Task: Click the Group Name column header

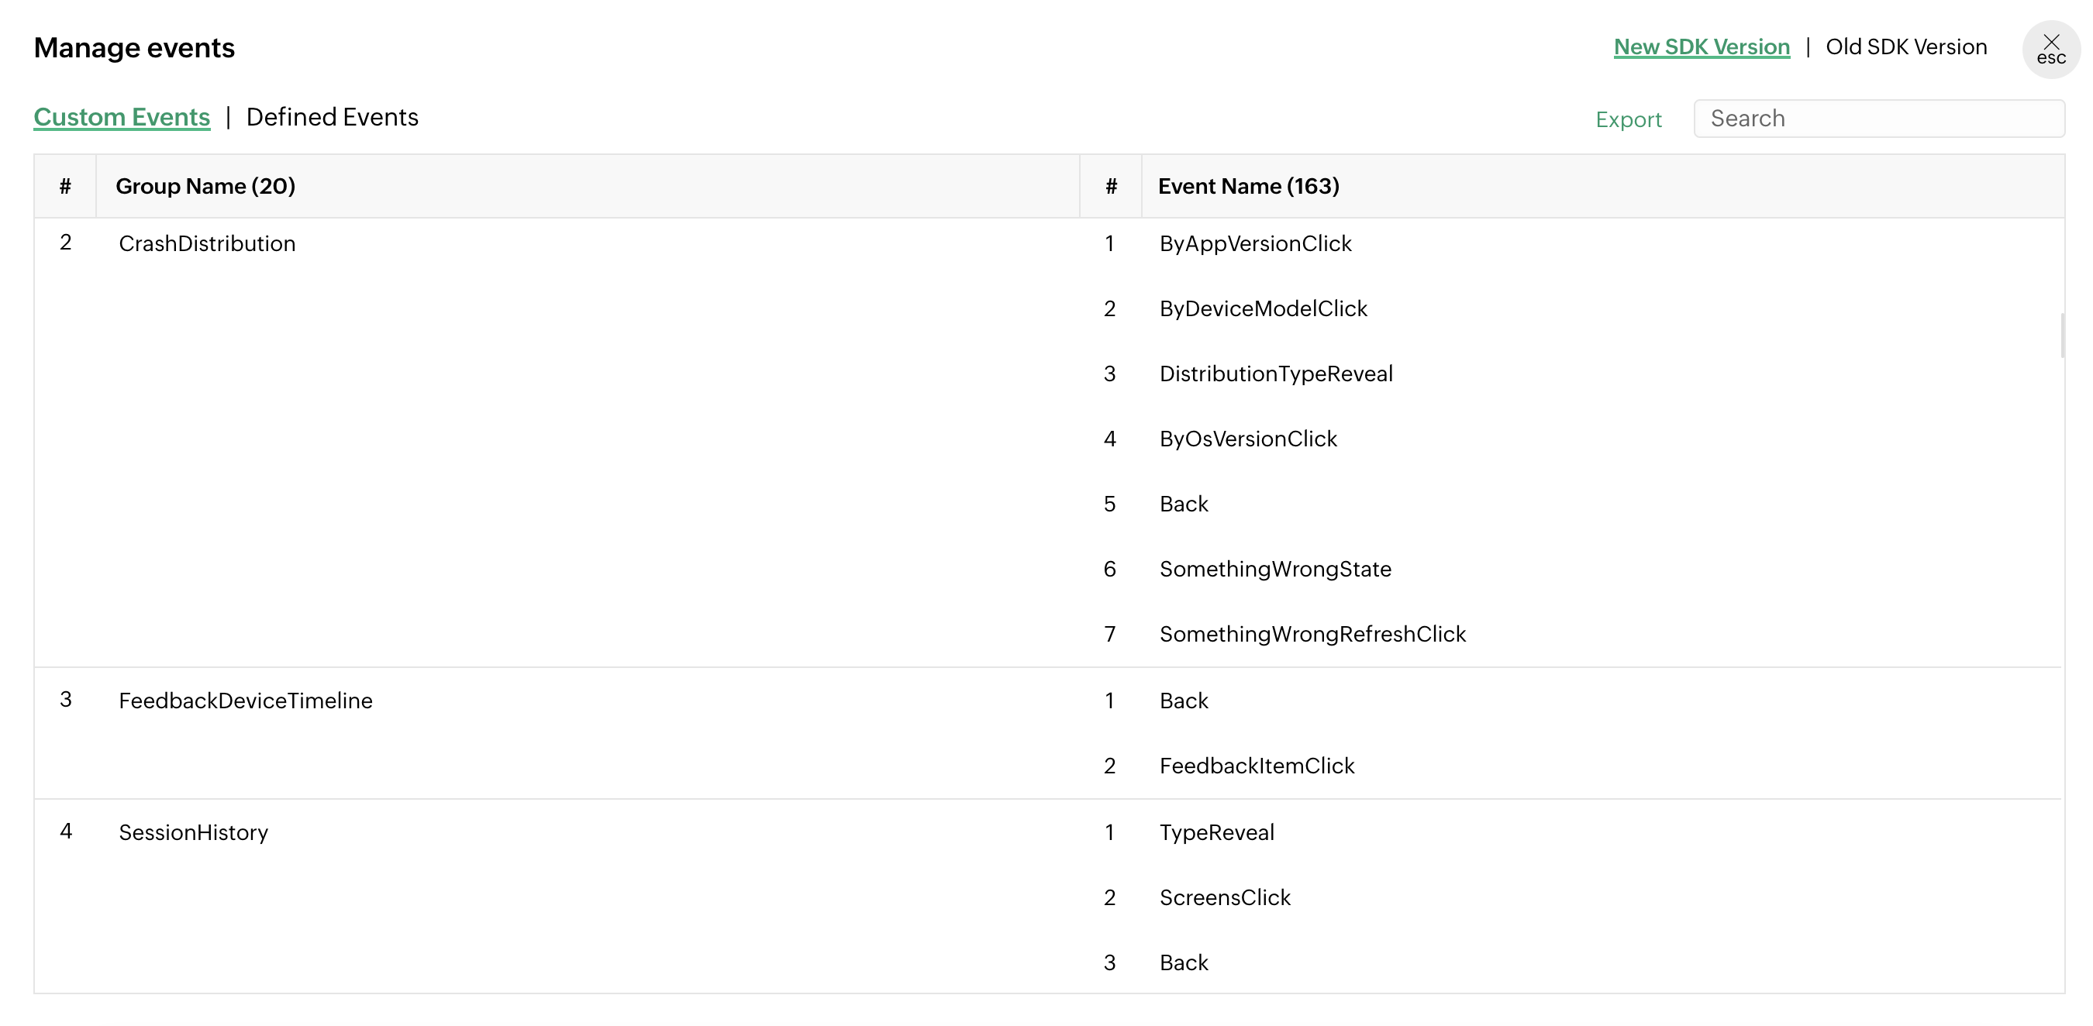Action: click(x=205, y=186)
